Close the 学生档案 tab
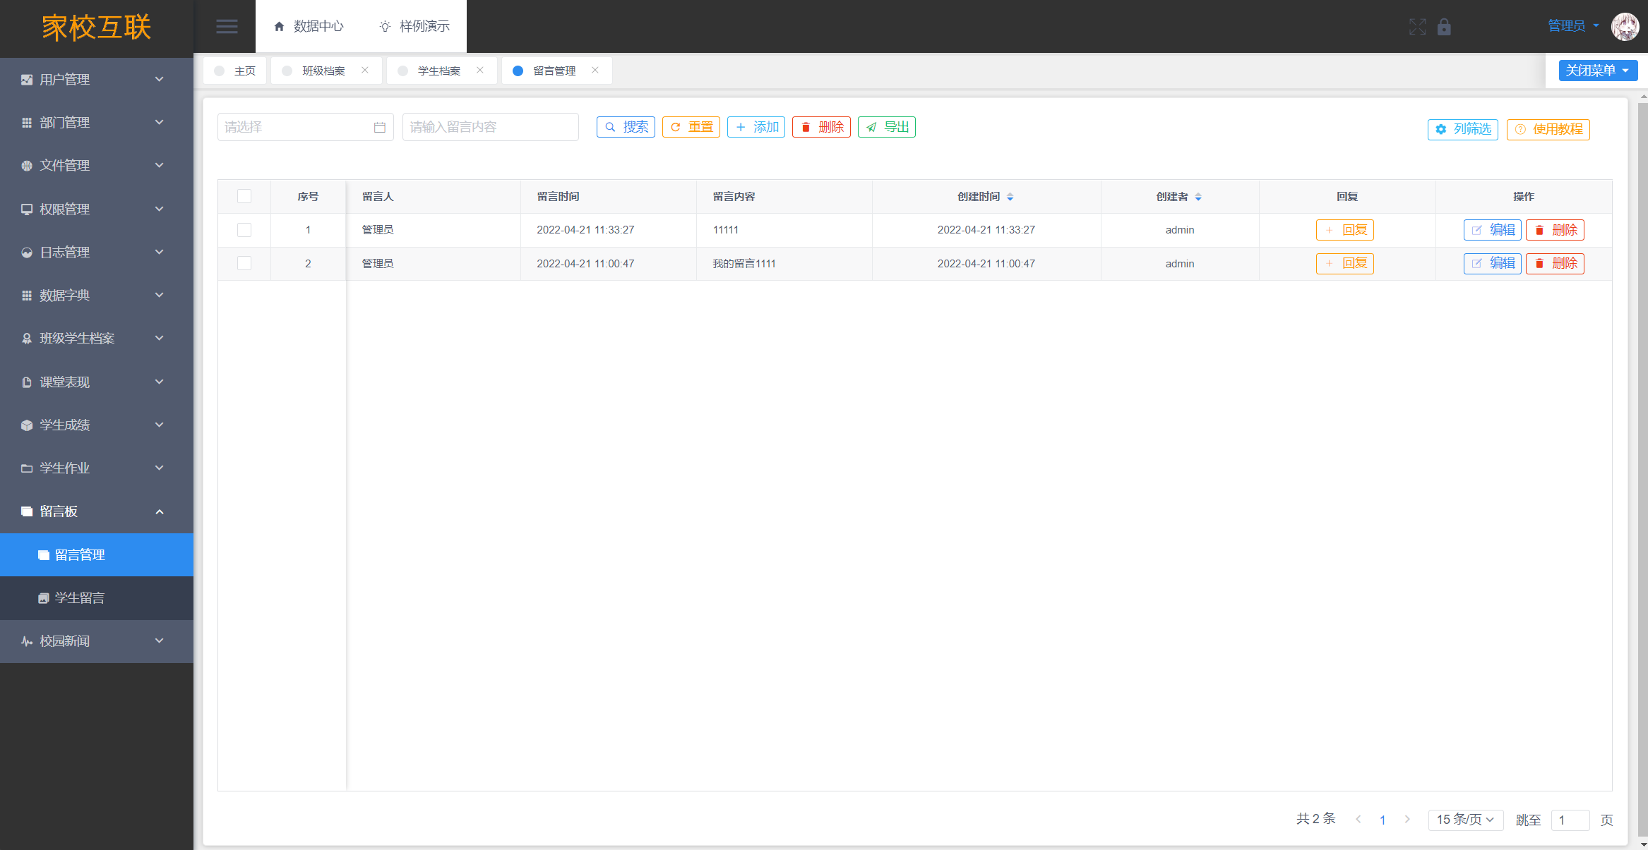The height and width of the screenshot is (850, 1648). 480,70
